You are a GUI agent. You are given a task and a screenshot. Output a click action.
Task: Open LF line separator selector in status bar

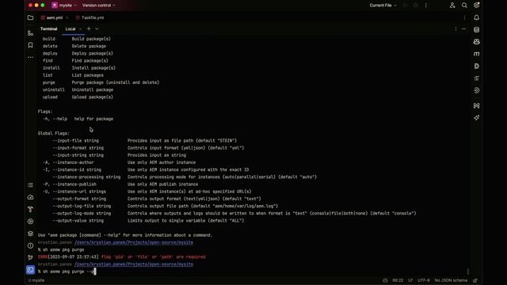(x=410, y=280)
